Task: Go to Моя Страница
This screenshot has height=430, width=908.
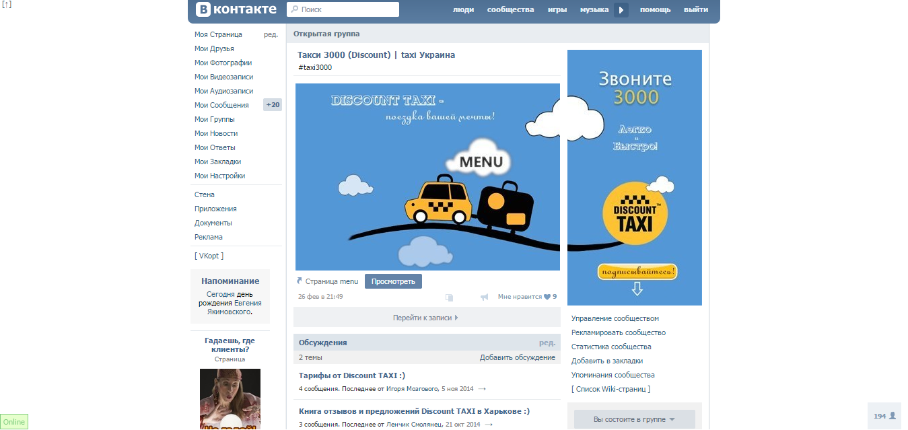Action: point(218,34)
